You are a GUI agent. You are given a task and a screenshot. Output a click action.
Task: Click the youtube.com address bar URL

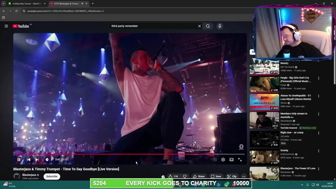tap(66, 11)
